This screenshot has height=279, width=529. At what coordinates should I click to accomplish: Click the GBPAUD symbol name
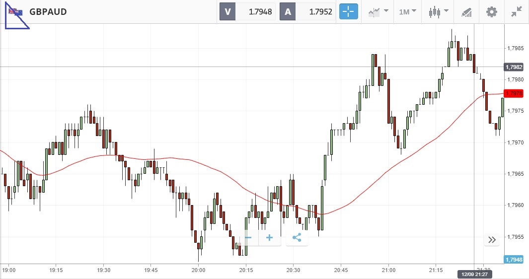[x=48, y=12]
